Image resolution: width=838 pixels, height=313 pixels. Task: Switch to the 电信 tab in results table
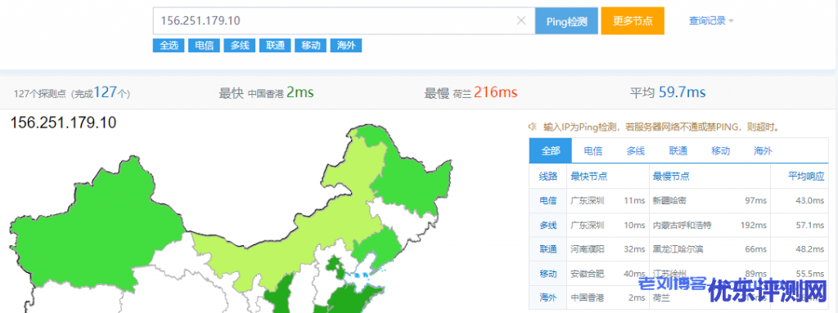point(593,151)
